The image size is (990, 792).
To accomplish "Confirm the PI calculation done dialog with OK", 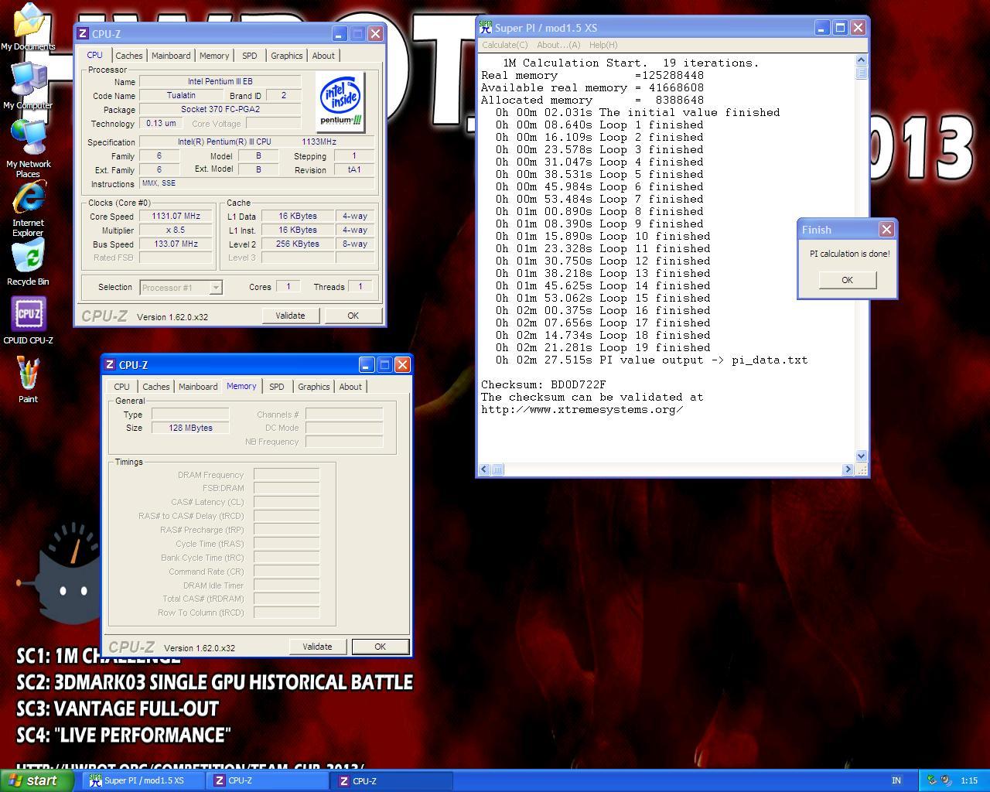I will [847, 280].
